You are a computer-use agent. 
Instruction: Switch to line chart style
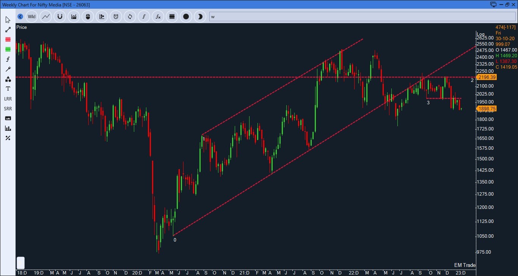[x=46, y=17]
